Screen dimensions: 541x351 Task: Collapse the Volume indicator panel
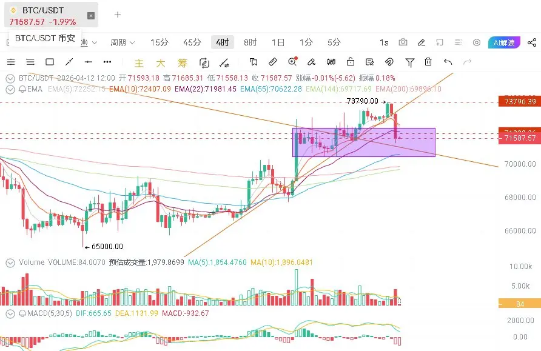point(10,262)
